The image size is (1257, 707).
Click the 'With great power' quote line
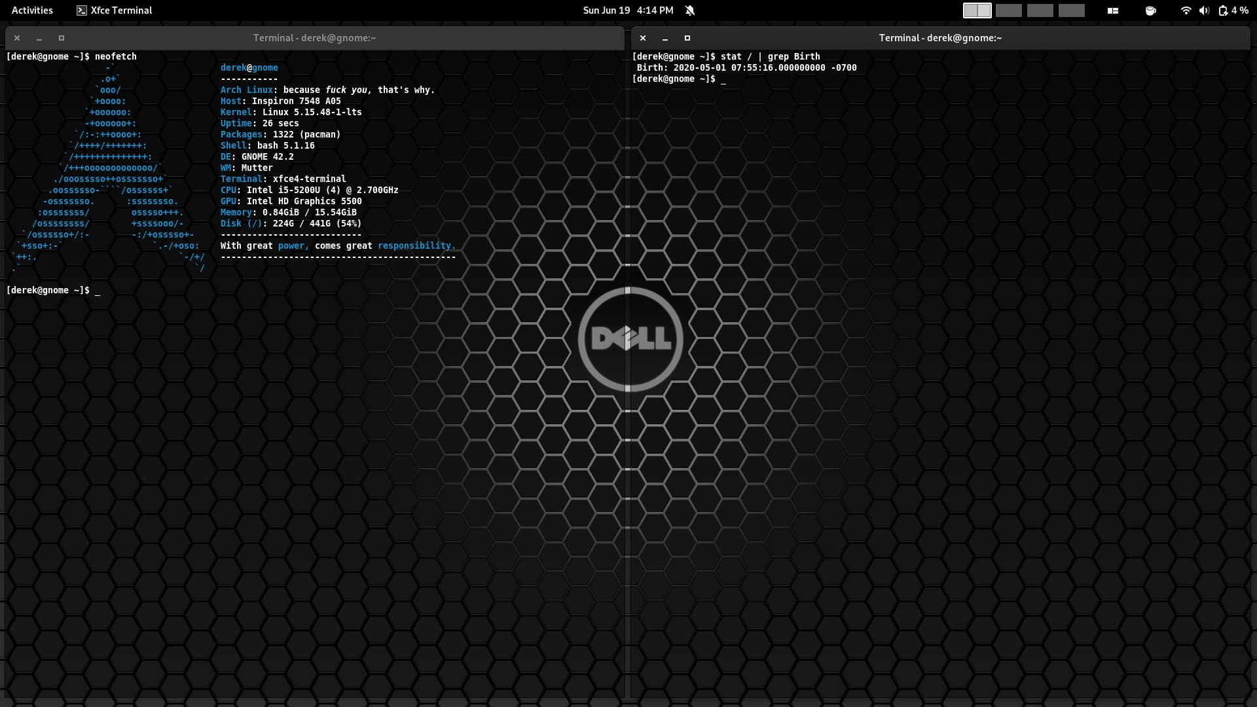(338, 245)
